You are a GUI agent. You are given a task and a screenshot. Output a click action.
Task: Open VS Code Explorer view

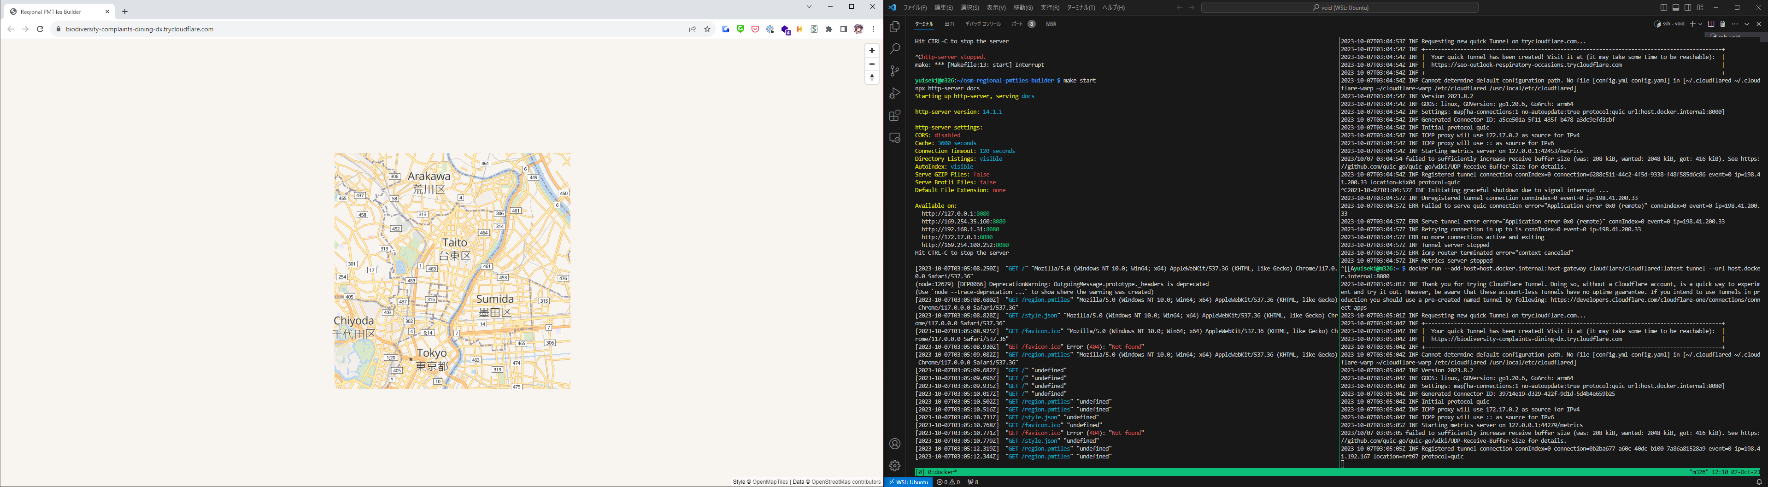point(894,27)
